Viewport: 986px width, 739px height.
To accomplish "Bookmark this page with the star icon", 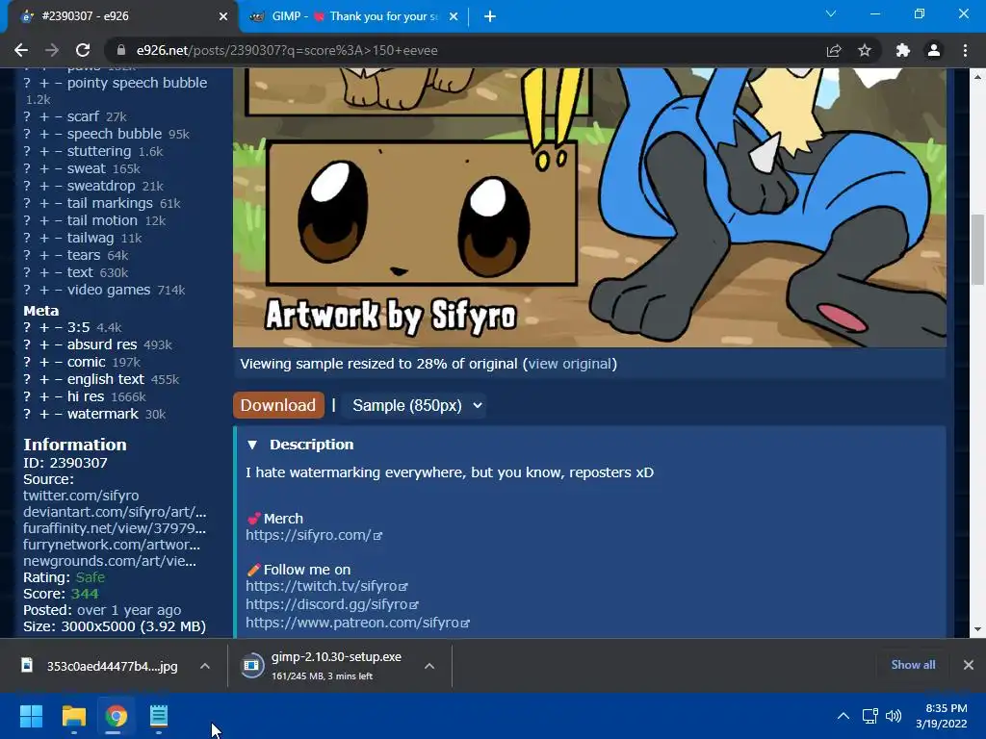I will click(865, 50).
